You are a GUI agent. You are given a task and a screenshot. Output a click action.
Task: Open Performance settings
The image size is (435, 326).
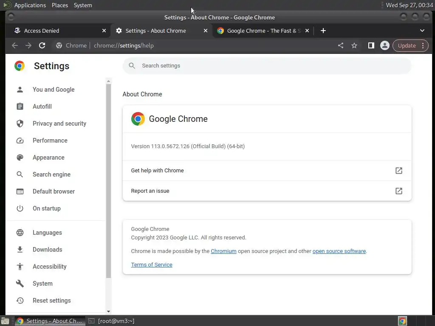tap(50, 141)
